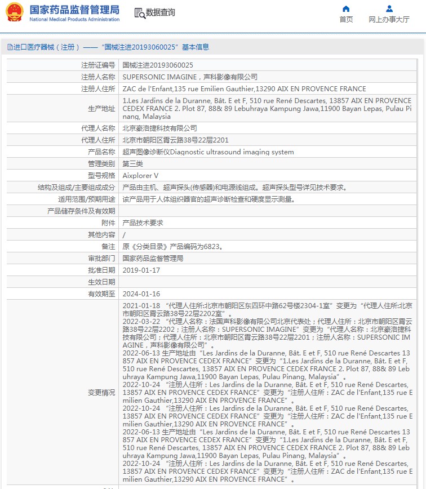Click the 管理类别 label
This screenshot has height=489, width=426.
coord(101,164)
